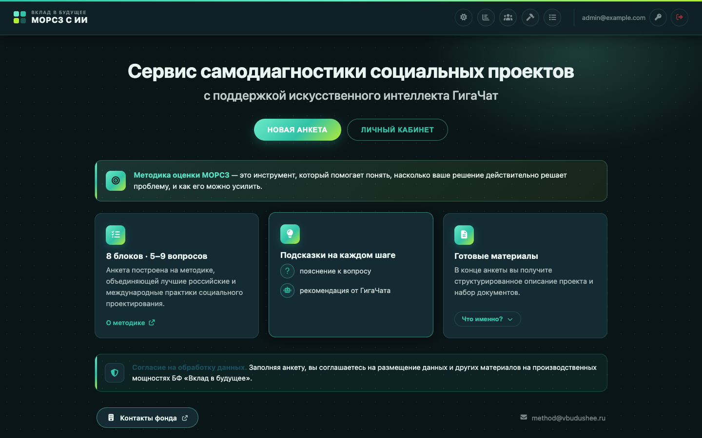Click the key password icon
This screenshot has width=702, height=438.
click(658, 18)
